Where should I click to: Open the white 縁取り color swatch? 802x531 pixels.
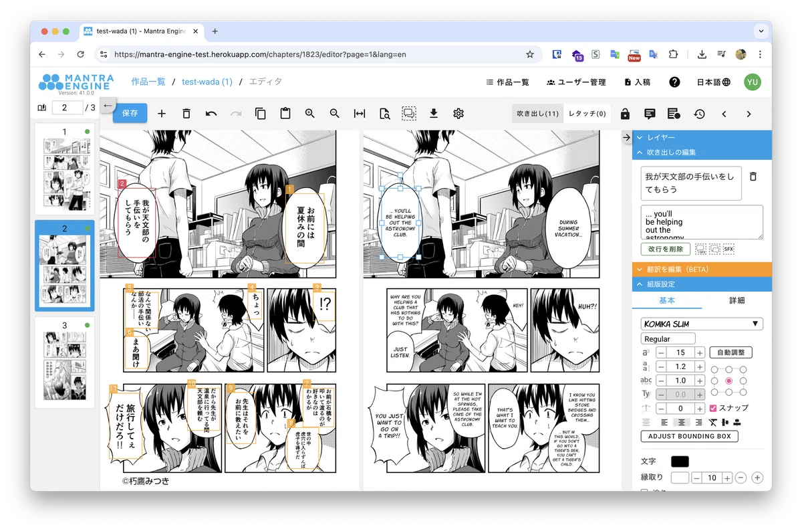680,477
